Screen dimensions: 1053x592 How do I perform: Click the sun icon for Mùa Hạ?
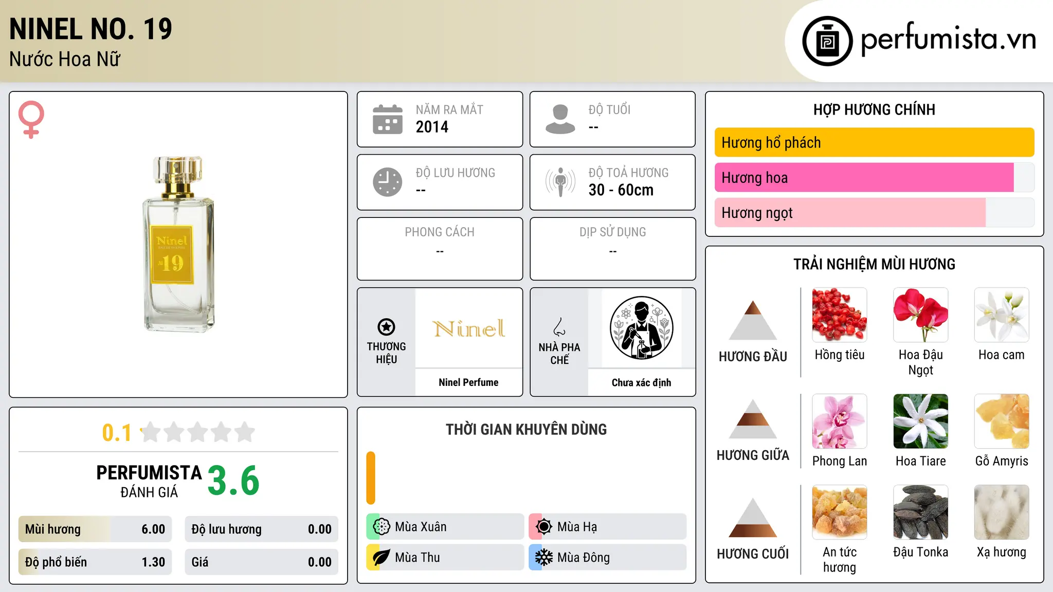point(543,527)
